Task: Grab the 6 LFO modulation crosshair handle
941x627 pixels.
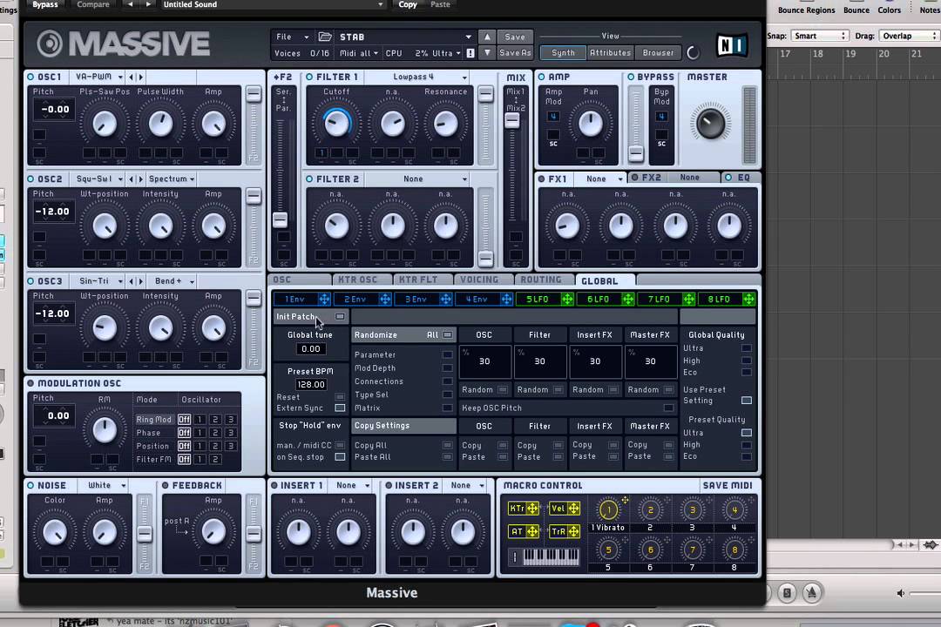Action: tap(627, 299)
